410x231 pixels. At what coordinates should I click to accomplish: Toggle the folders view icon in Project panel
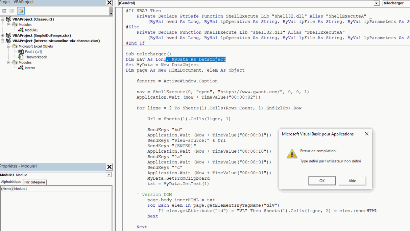coord(21,11)
